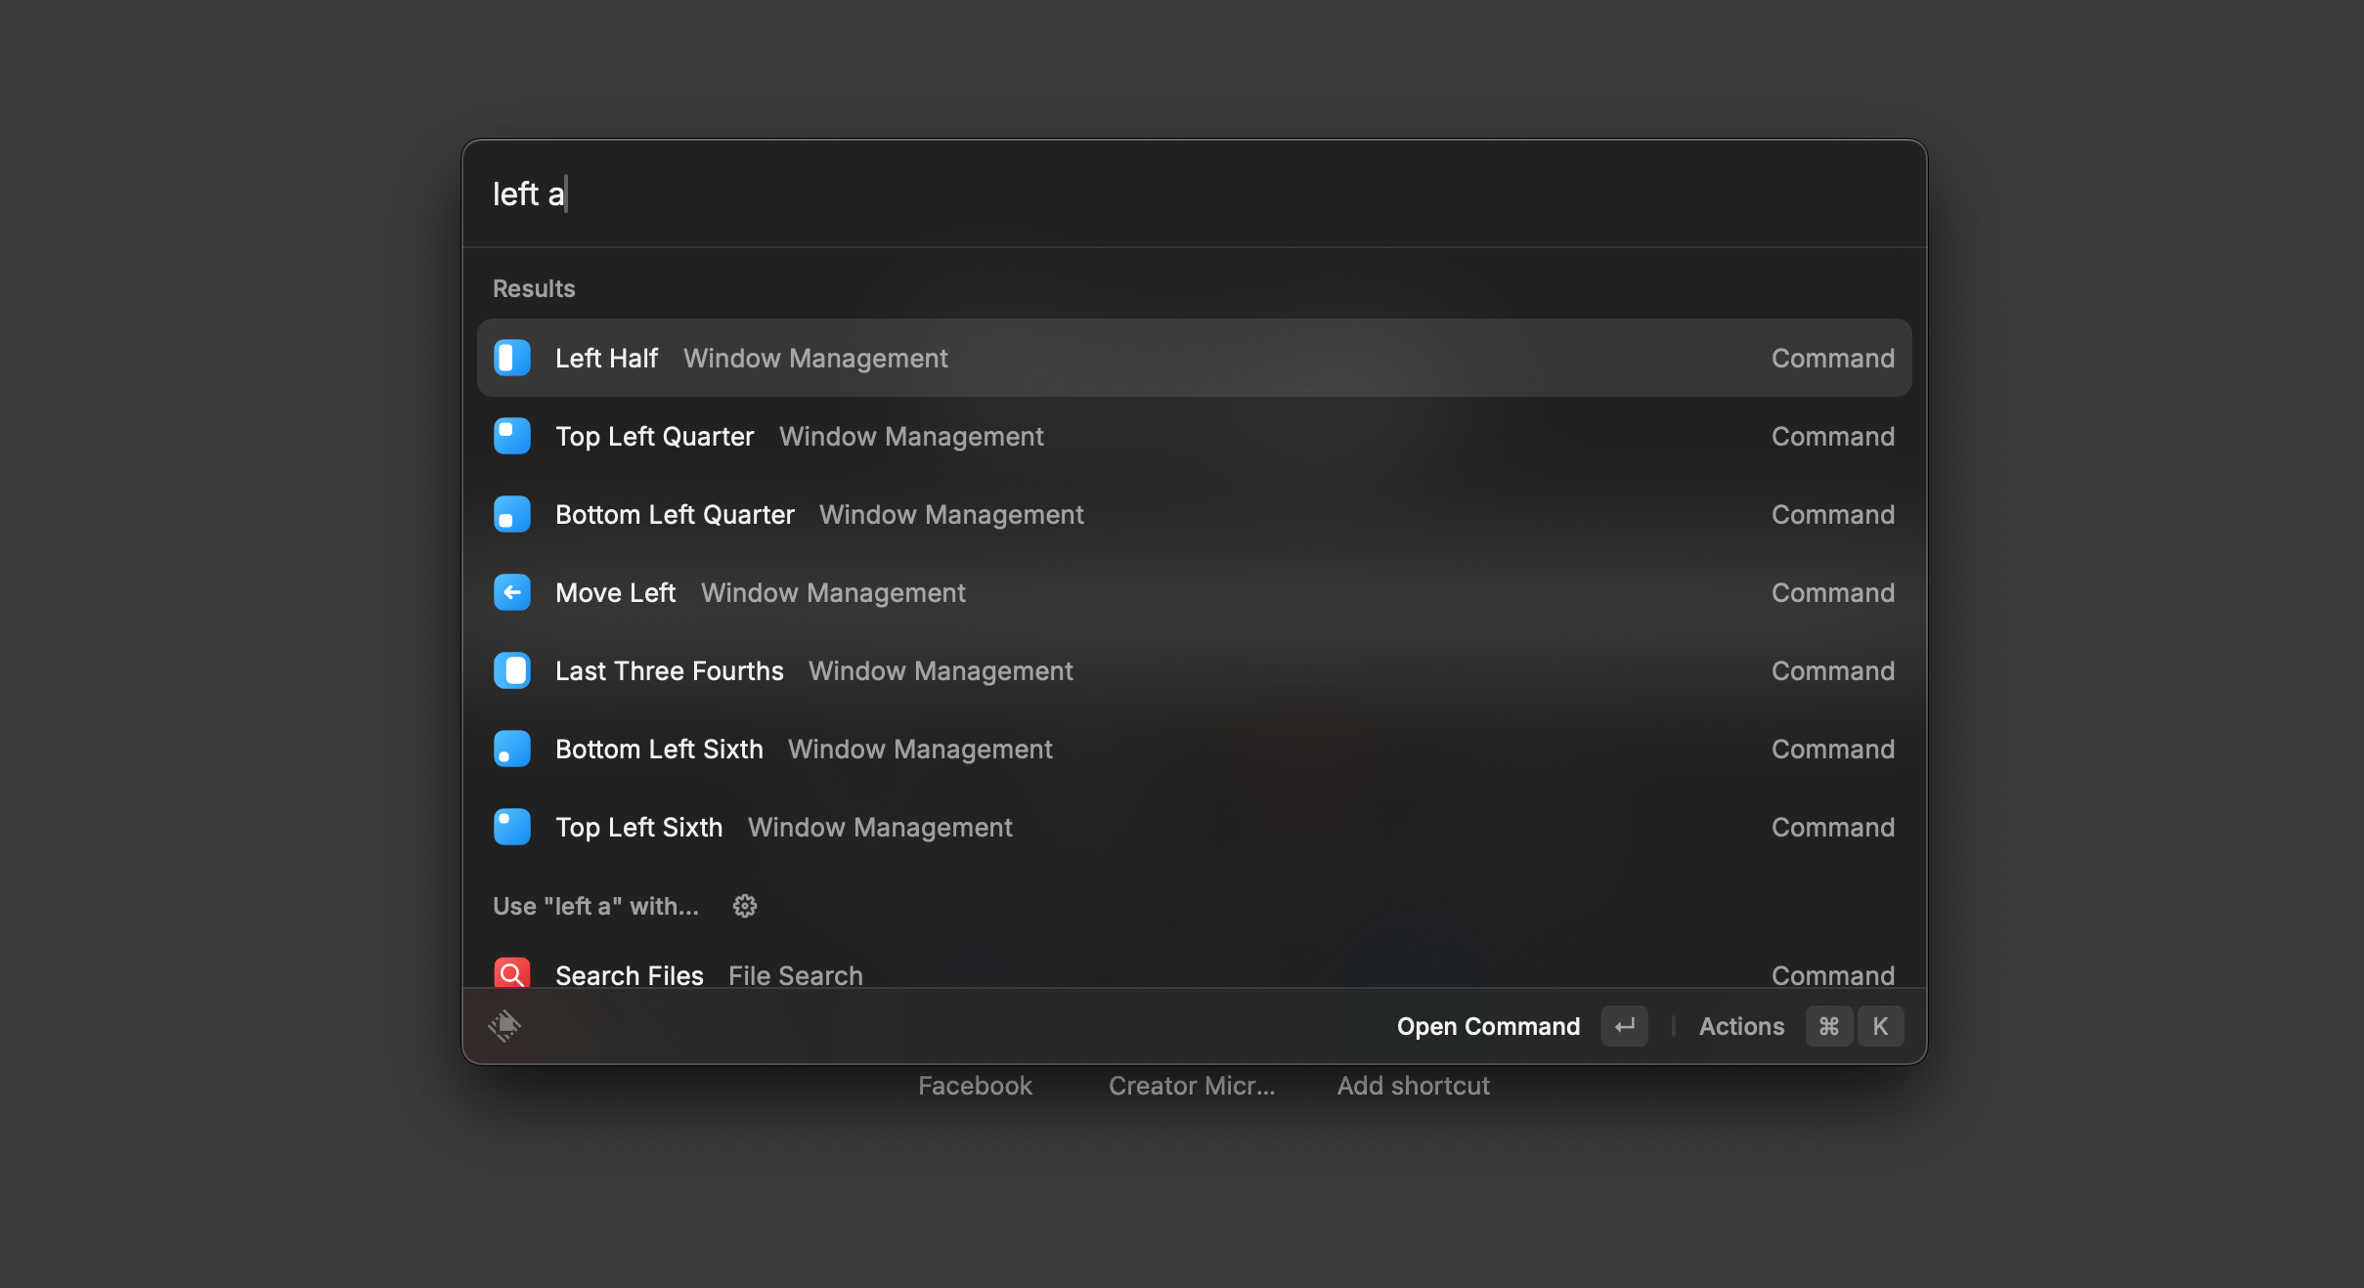Click the Top Left Quarter icon

click(x=511, y=436)
